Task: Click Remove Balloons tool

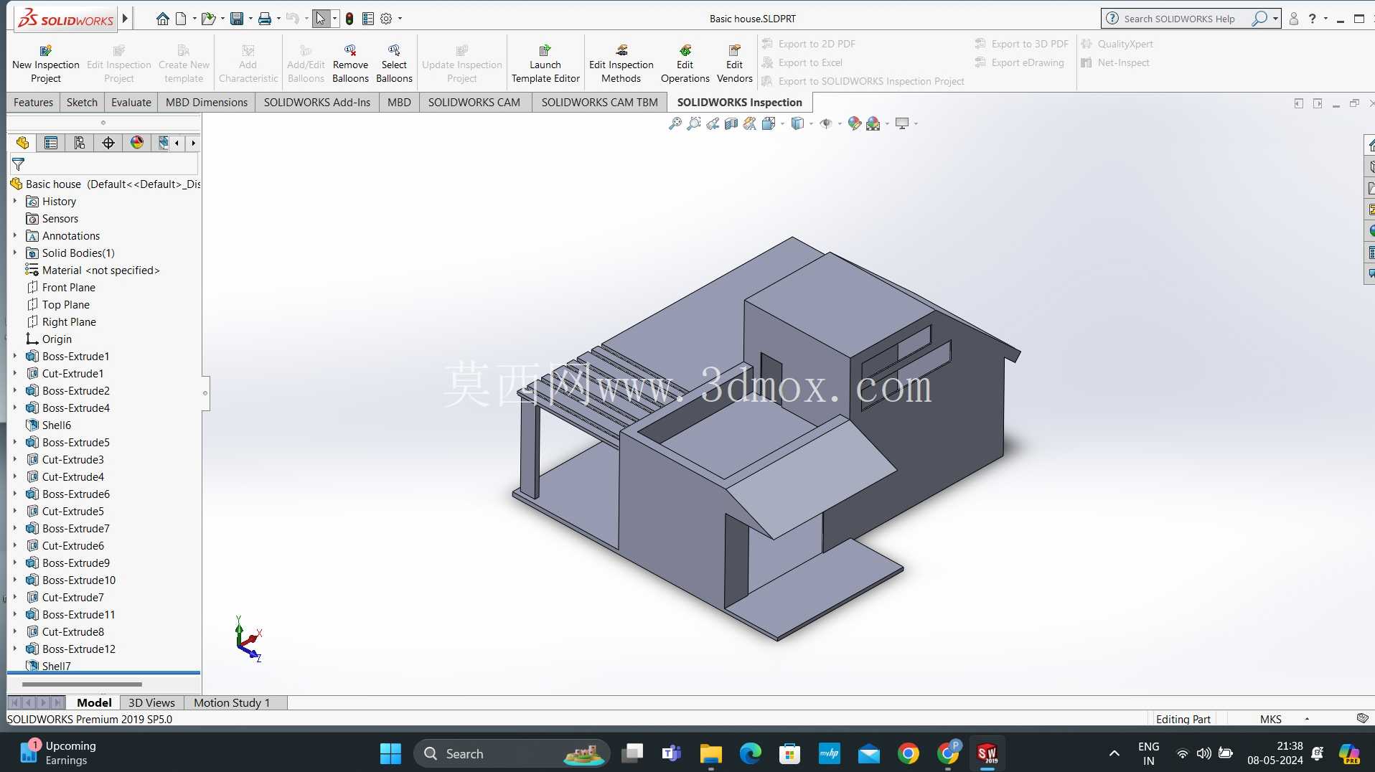Action: (350, 63)
